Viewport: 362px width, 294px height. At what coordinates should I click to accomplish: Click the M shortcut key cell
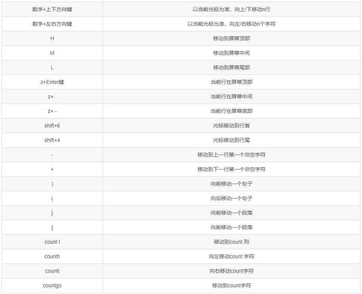pyautogui.click(x=52, y=53)
